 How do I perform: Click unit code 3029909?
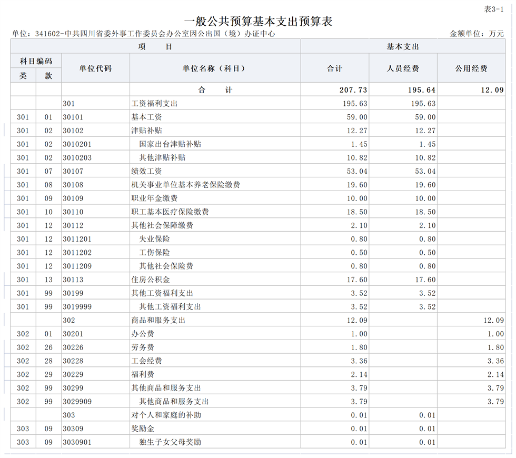[x=77, y=401]
